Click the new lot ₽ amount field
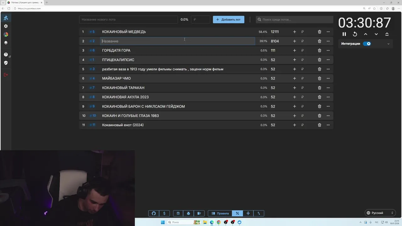Viewport: 402px width, 226px height. (200, 19)
